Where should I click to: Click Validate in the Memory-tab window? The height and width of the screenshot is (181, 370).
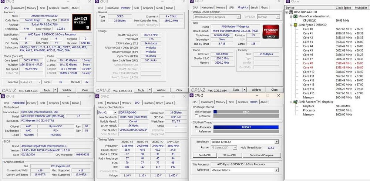(x=161, y=90)
